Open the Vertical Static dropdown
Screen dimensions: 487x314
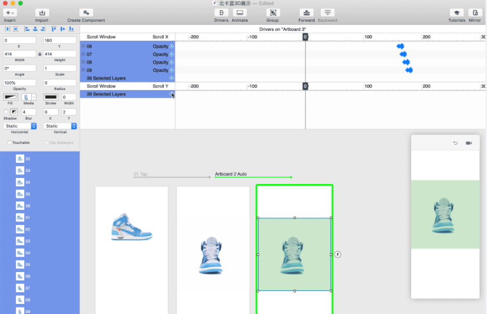[x=60, y=126]
